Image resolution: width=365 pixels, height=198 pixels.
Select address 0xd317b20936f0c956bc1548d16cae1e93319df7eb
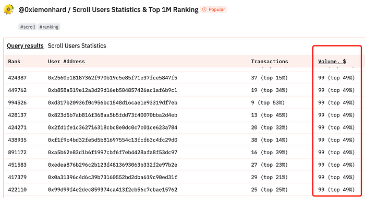[113, 102]
